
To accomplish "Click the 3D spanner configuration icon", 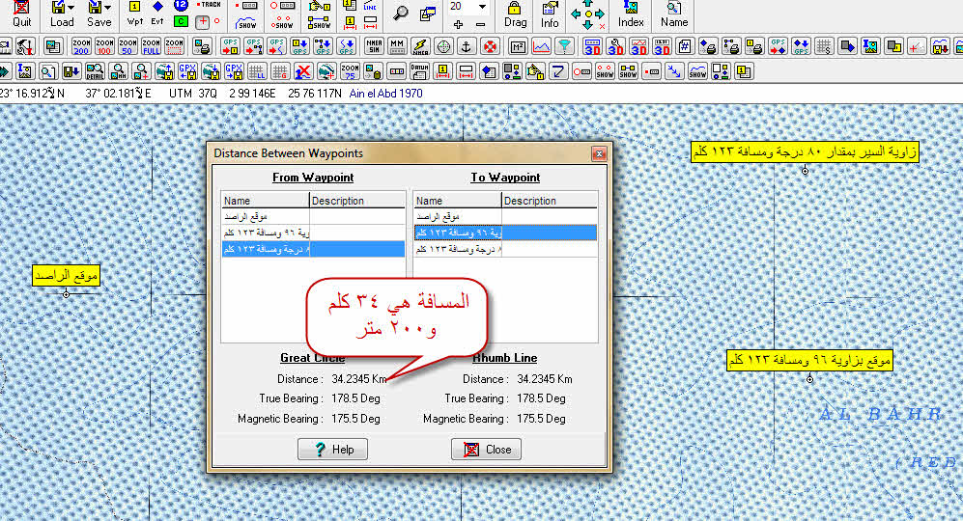I will [x=615, y=46].
